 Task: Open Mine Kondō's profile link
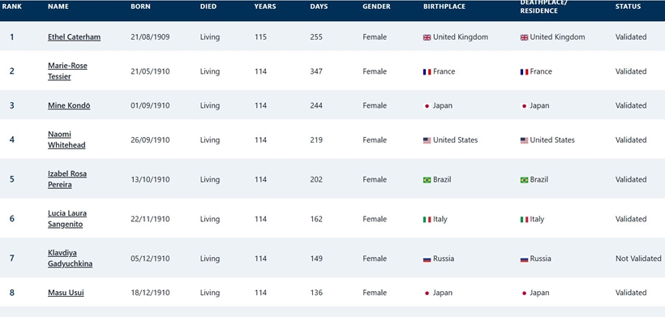[x=69, y=105]
